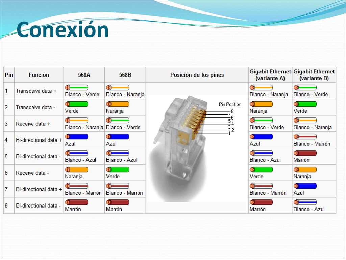Select the Función column header
The width and height of the screenshot is (346, 260).
(x=39, y=75)
